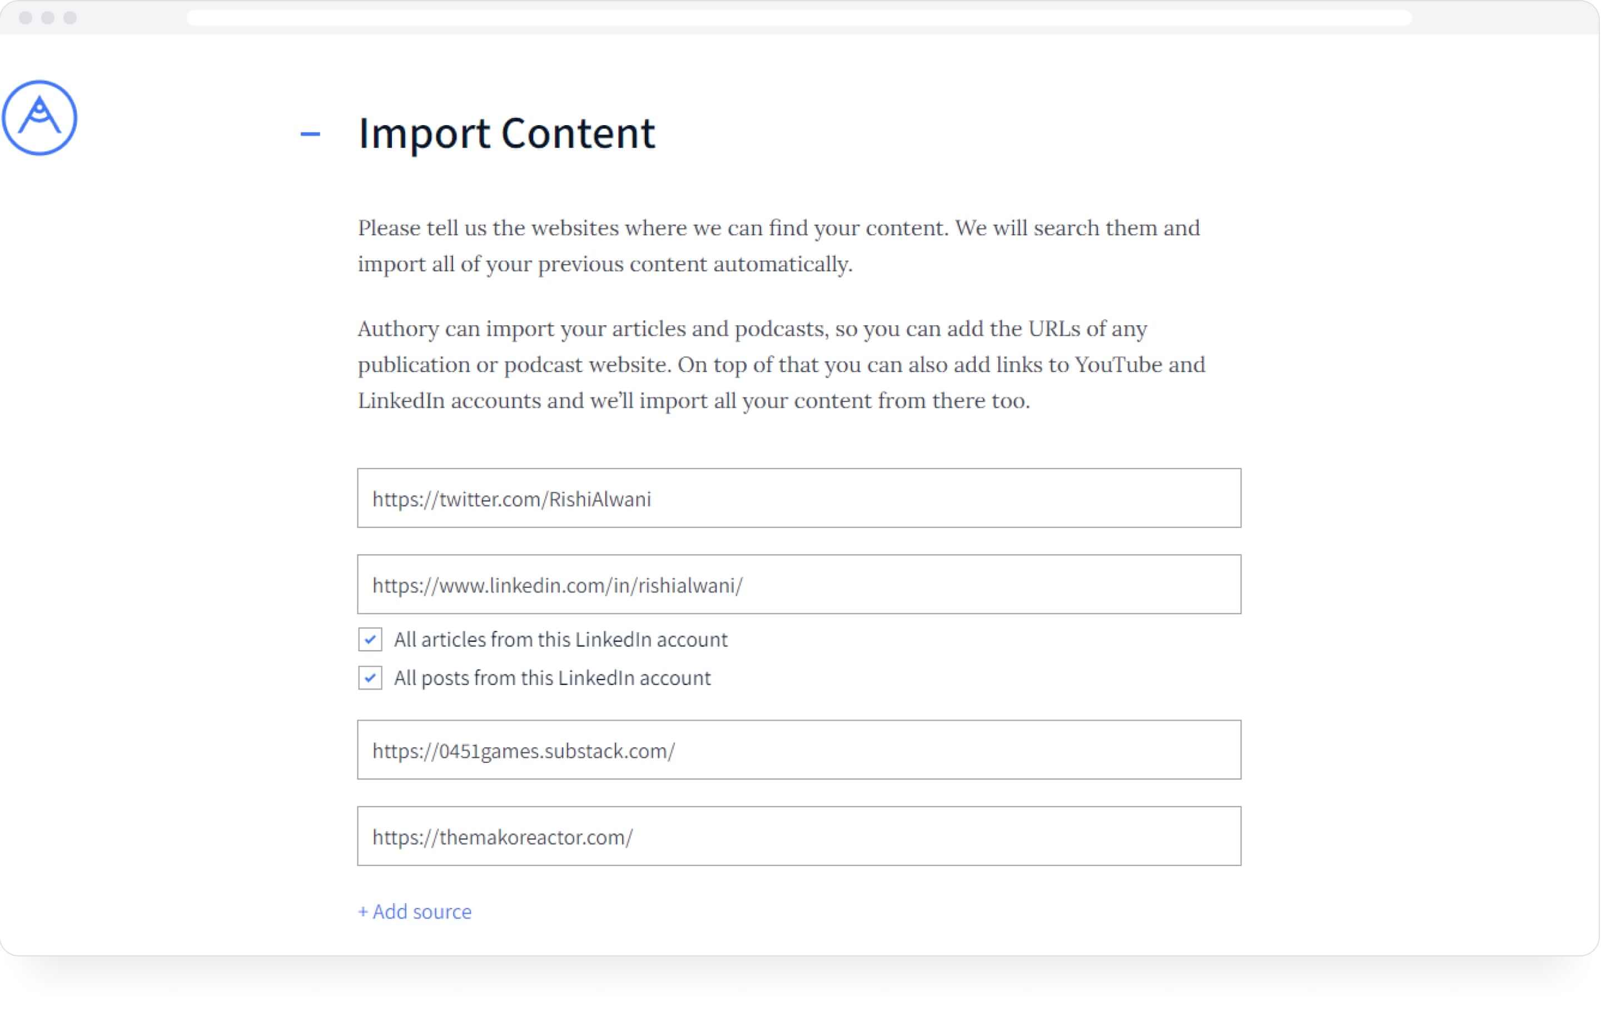Click the paragraph starting 'Authory can import'
Image resolution: width=1601 pixels, height=1012 pixels.
781,364
